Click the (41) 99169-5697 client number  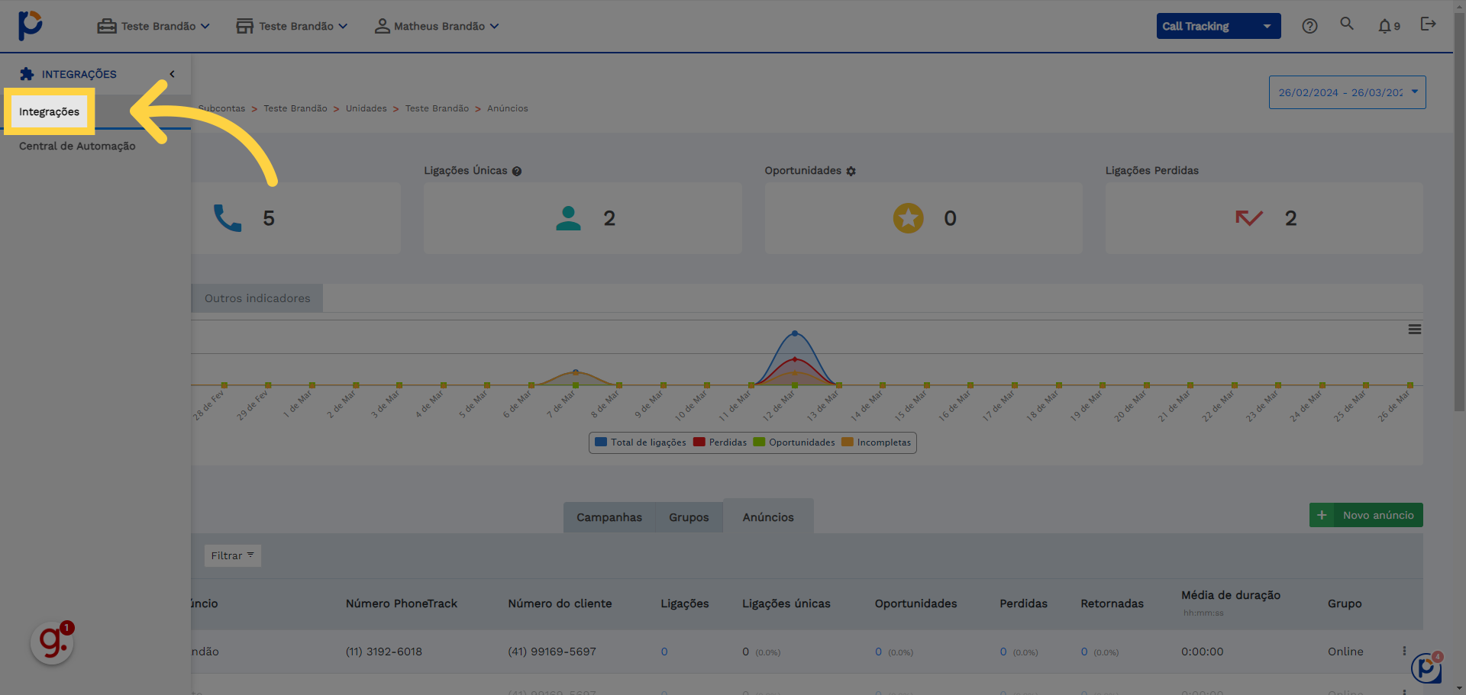click(x=552, y=652)
